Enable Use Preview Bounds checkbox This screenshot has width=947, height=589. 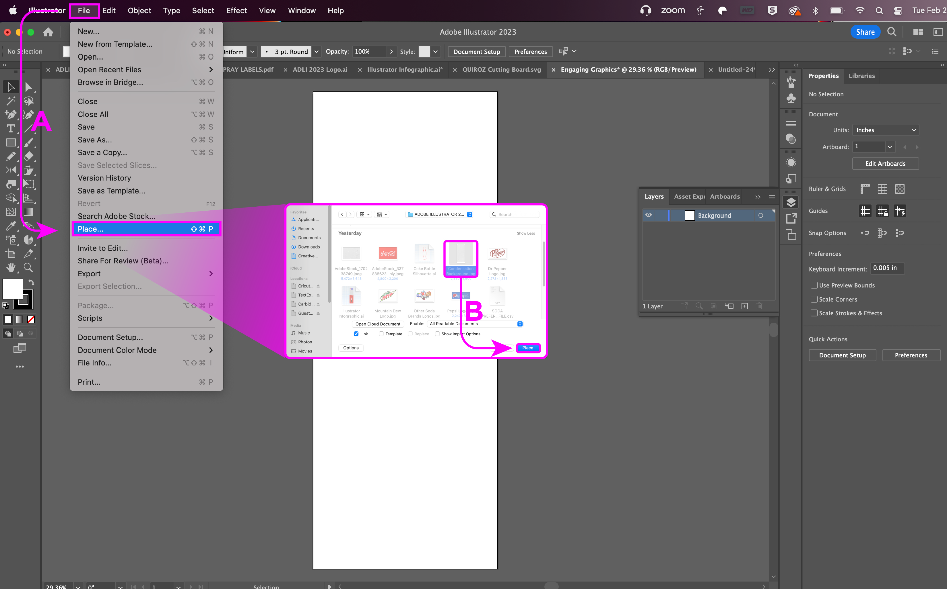pos(814,285)
